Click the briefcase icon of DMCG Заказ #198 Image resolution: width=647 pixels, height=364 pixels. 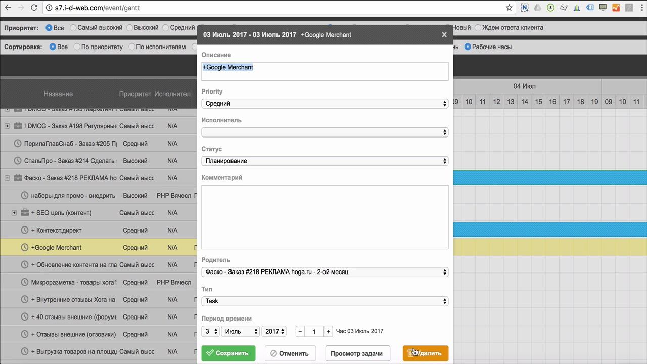point(18,126)
